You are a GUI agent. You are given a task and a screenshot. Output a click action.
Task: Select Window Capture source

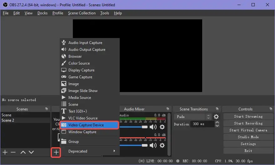coord(90,132)
